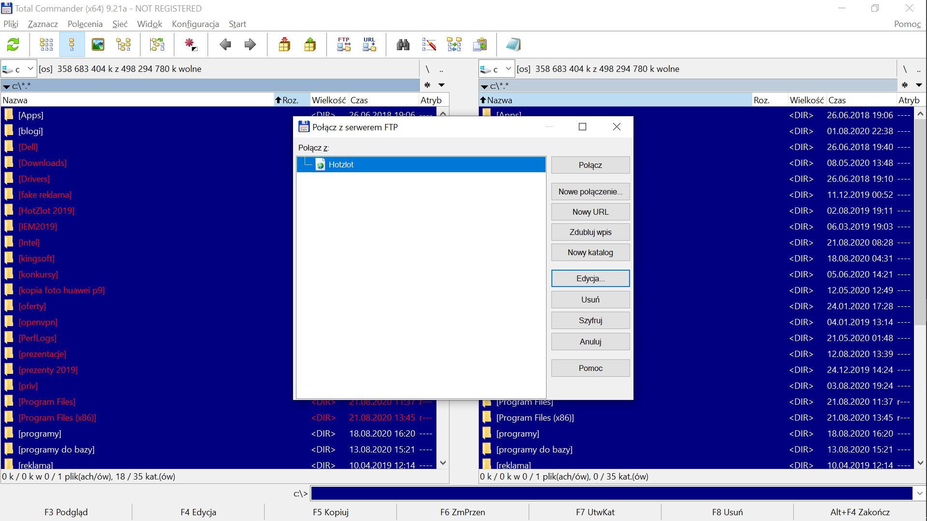Open the synchronize directories icon
The image size is (927, 521).
point(454,45)
